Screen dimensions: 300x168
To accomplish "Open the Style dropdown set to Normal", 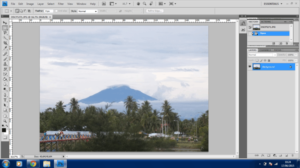I will coord(88,11).
